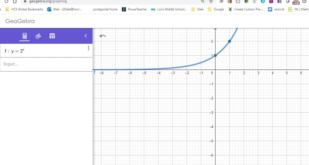Click the geogebra.org/graphing address bar
The height and width of the screenshot is (165, 309).
click(x=107, y=1)
